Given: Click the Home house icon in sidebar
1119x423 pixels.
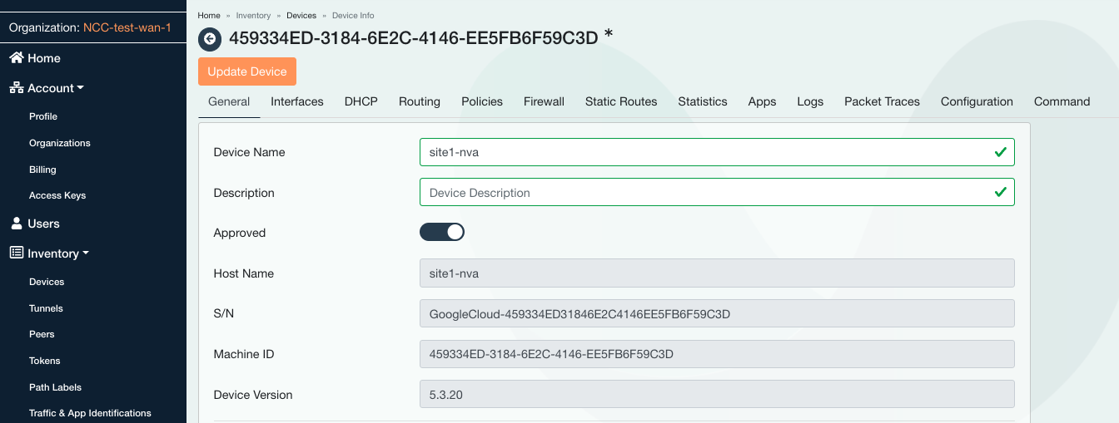Looking at the screenshot, I should pyautogui.click(x=16, y=58).
